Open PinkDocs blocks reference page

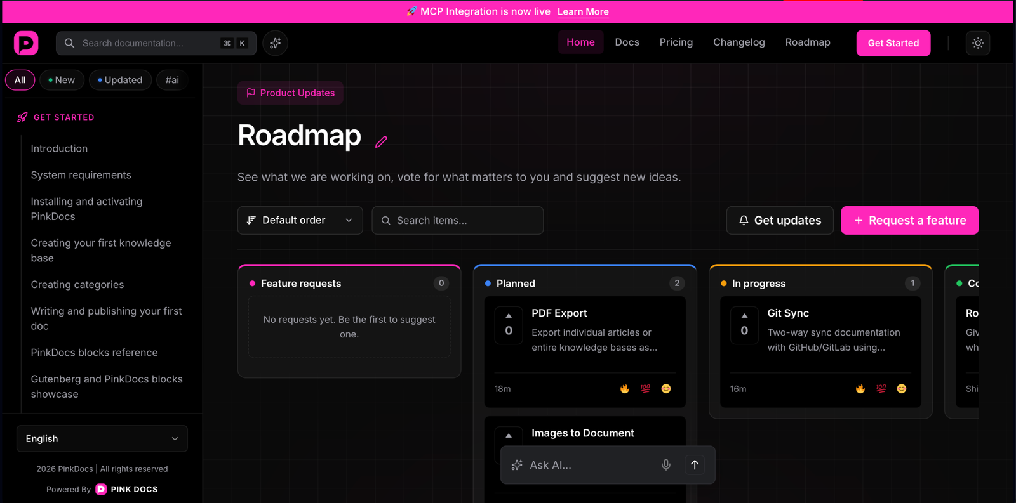[94, 353]
